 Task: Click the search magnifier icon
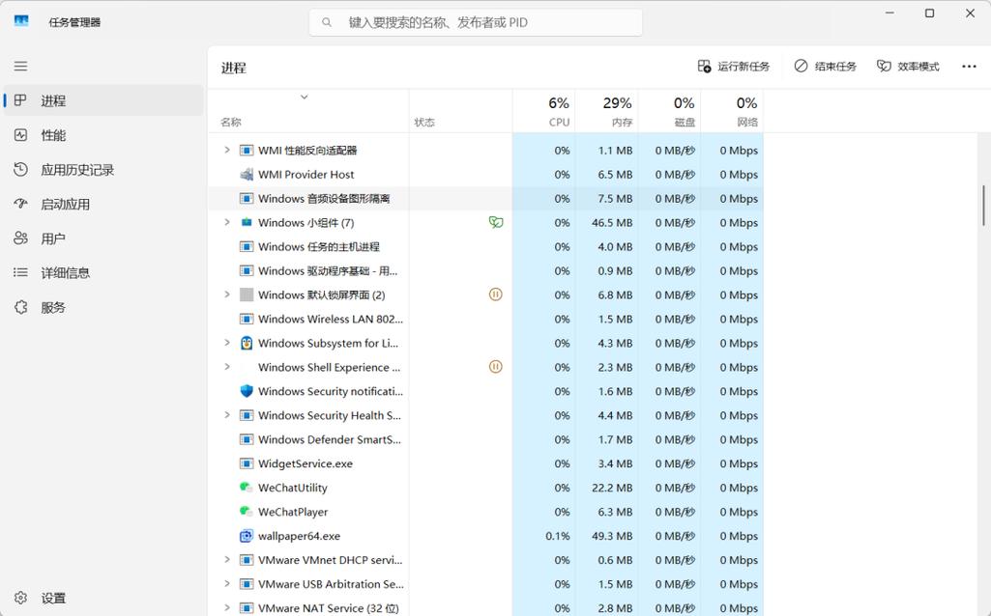click(327, 22)
